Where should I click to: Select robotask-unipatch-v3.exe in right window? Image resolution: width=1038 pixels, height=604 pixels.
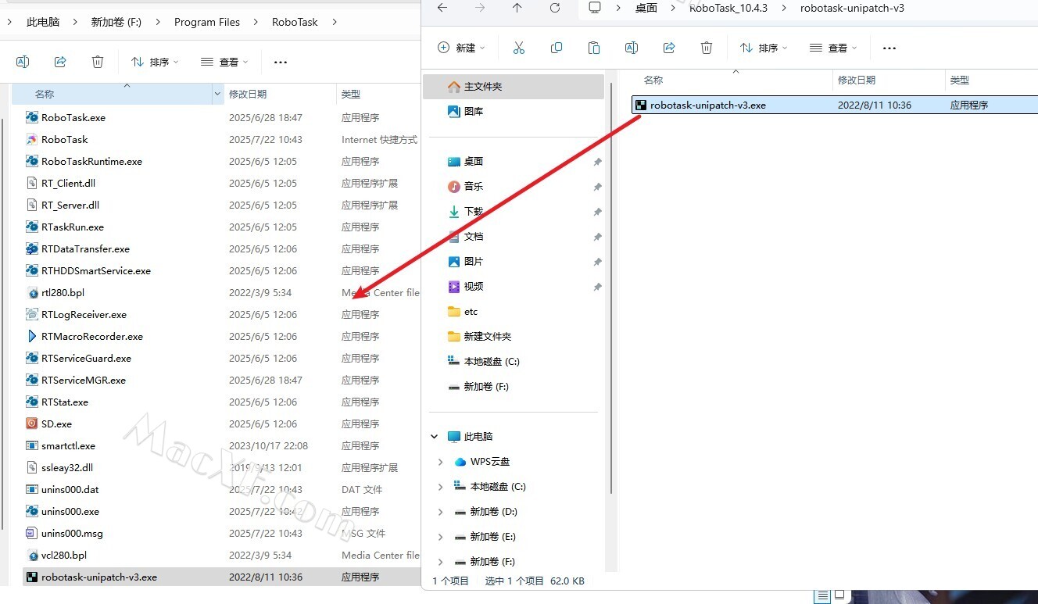(x=835, y=105)
